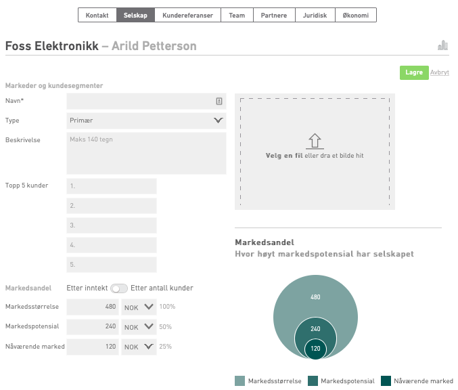The height and width of the screenshot is (390, 458).
Task: Click the Hvor høyt markedspotensial har selskapet subtitle
Action: click(x=324, y=254)
